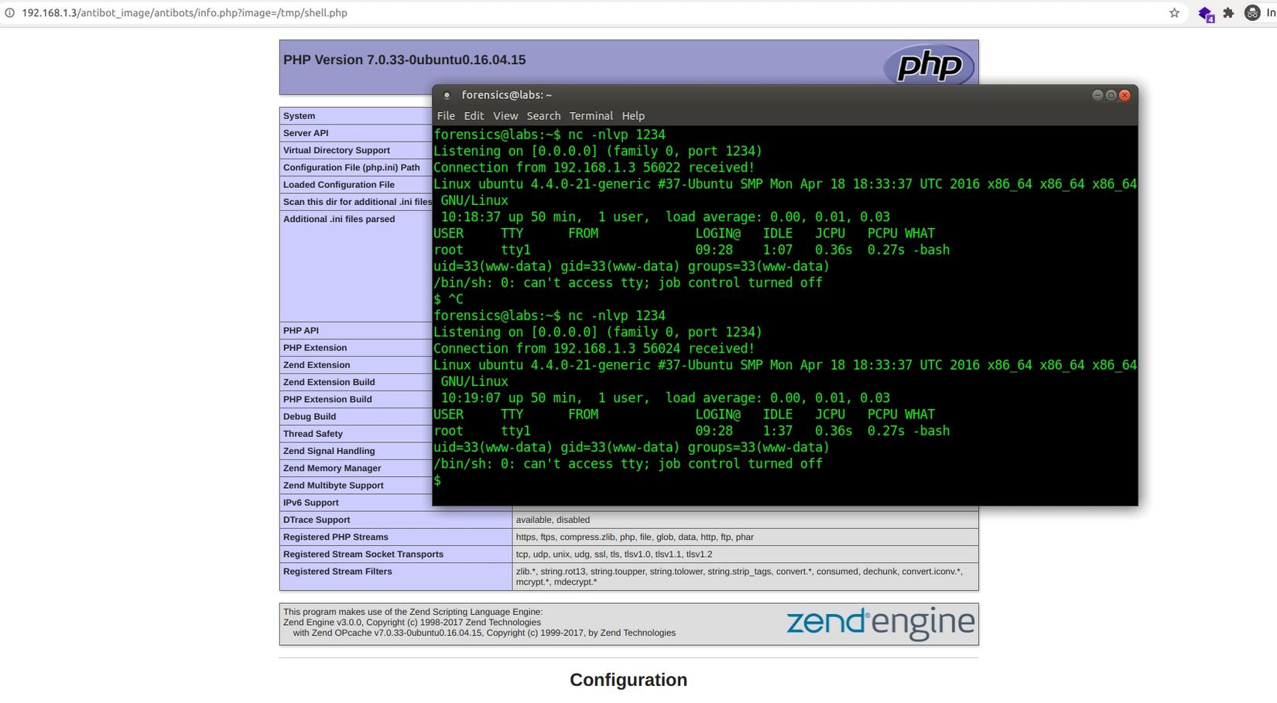Click the Registered PHP Streams label
This screenshot has width=1277, height=703.
(336, 537)
